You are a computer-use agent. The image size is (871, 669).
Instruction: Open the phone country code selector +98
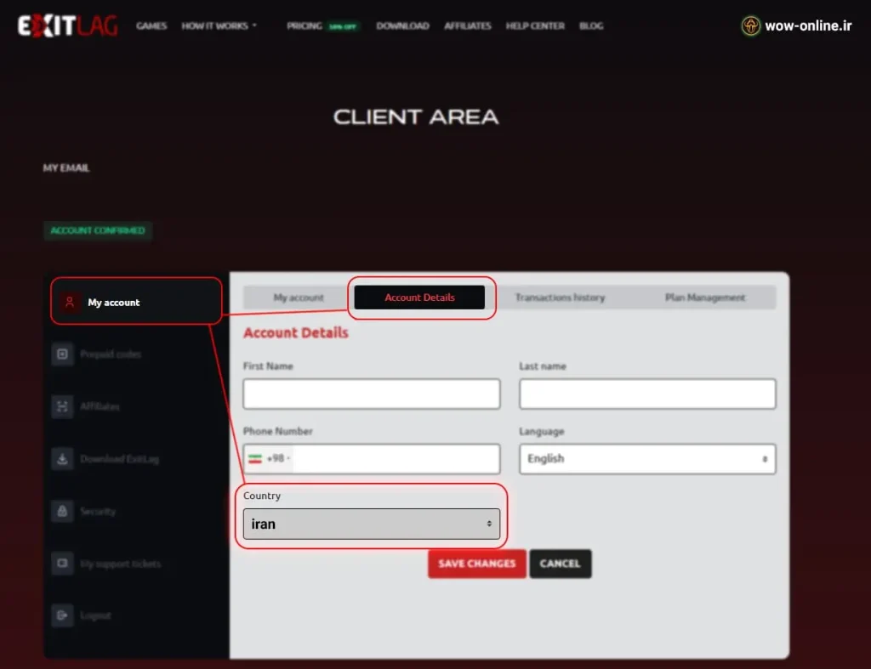(270, 458)
